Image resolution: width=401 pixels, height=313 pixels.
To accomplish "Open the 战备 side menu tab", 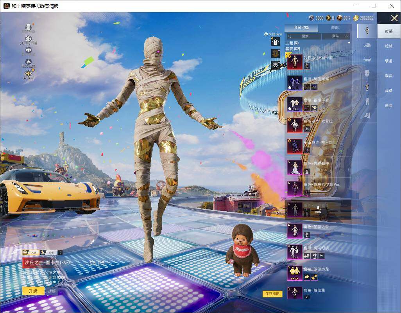I will click(389, 91).
